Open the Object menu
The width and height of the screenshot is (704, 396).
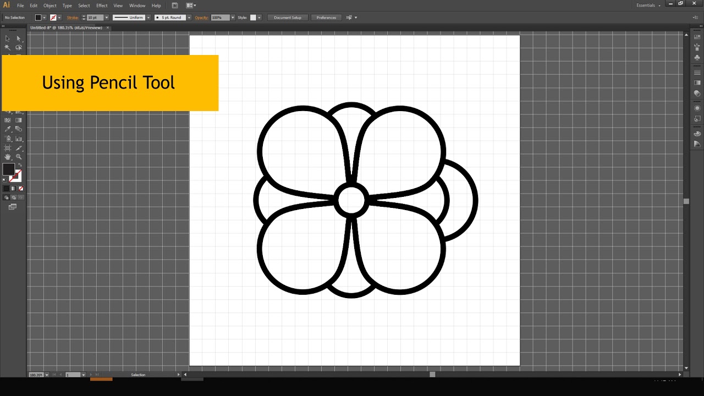click(x=50, y=5)
